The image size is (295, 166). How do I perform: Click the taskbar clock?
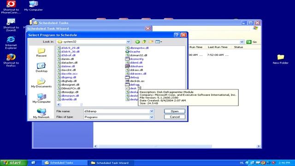pyautogui.click(x=284, y=163)
